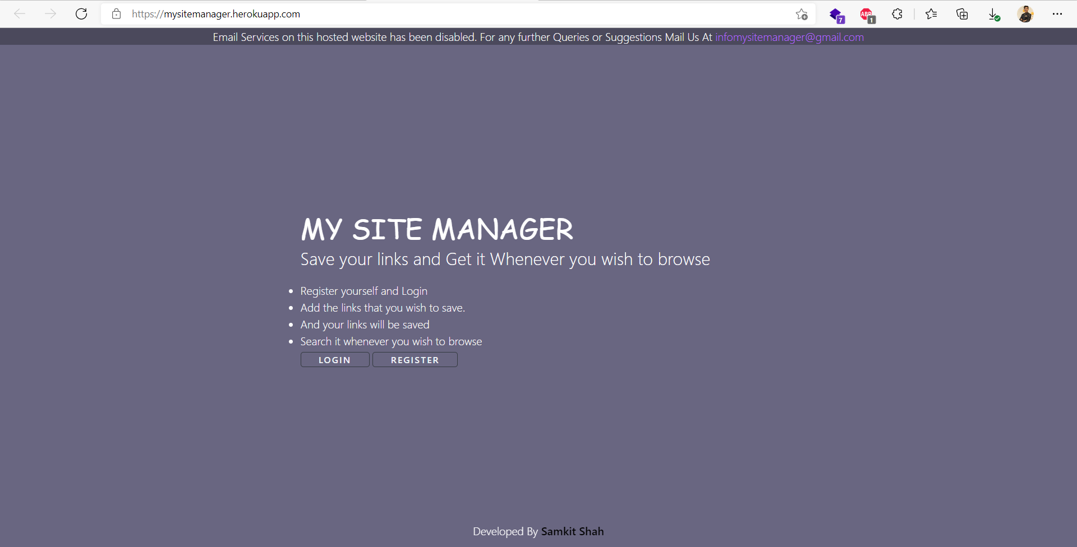The width and height of the screenshot is (1077, 547).
Task: Open the ABP ad blocker extension icon
Action: 867,15
